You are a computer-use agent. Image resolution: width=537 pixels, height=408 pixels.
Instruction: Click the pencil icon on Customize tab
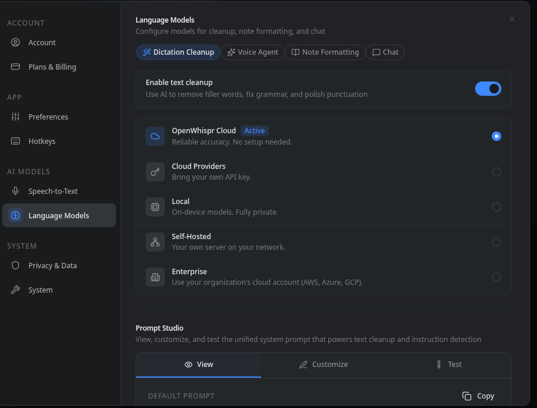point(303,365)
